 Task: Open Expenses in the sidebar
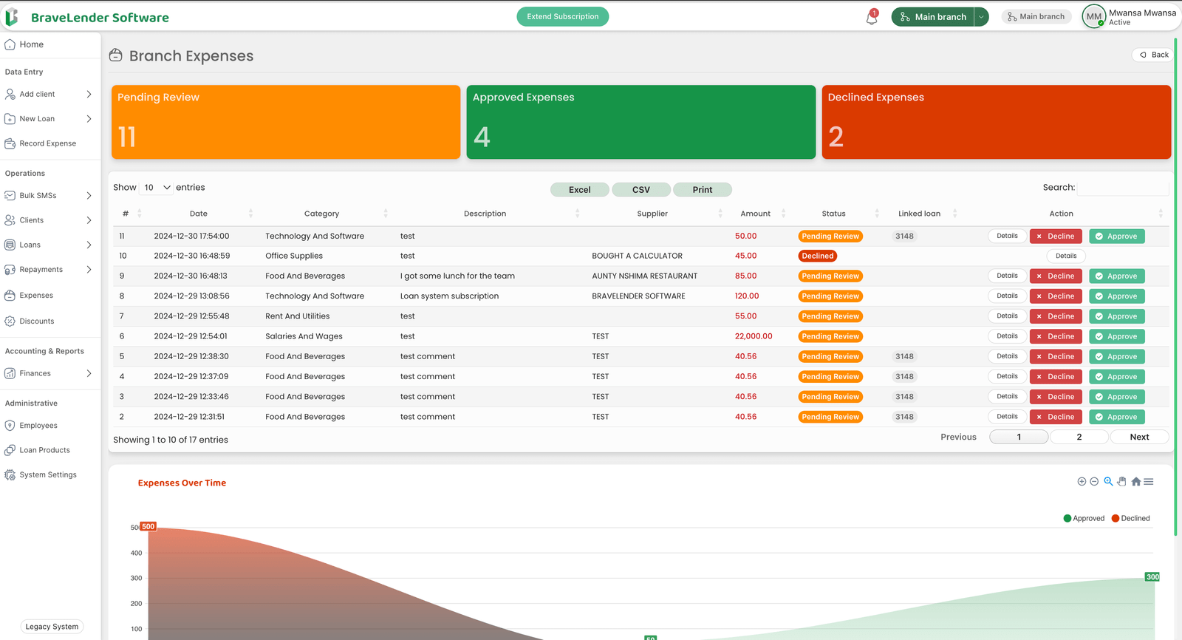click(36, 296)
